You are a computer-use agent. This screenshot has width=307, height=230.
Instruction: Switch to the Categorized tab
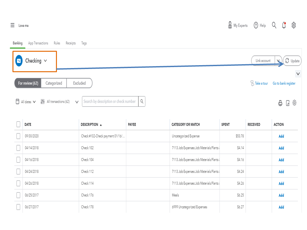point(54,83)
